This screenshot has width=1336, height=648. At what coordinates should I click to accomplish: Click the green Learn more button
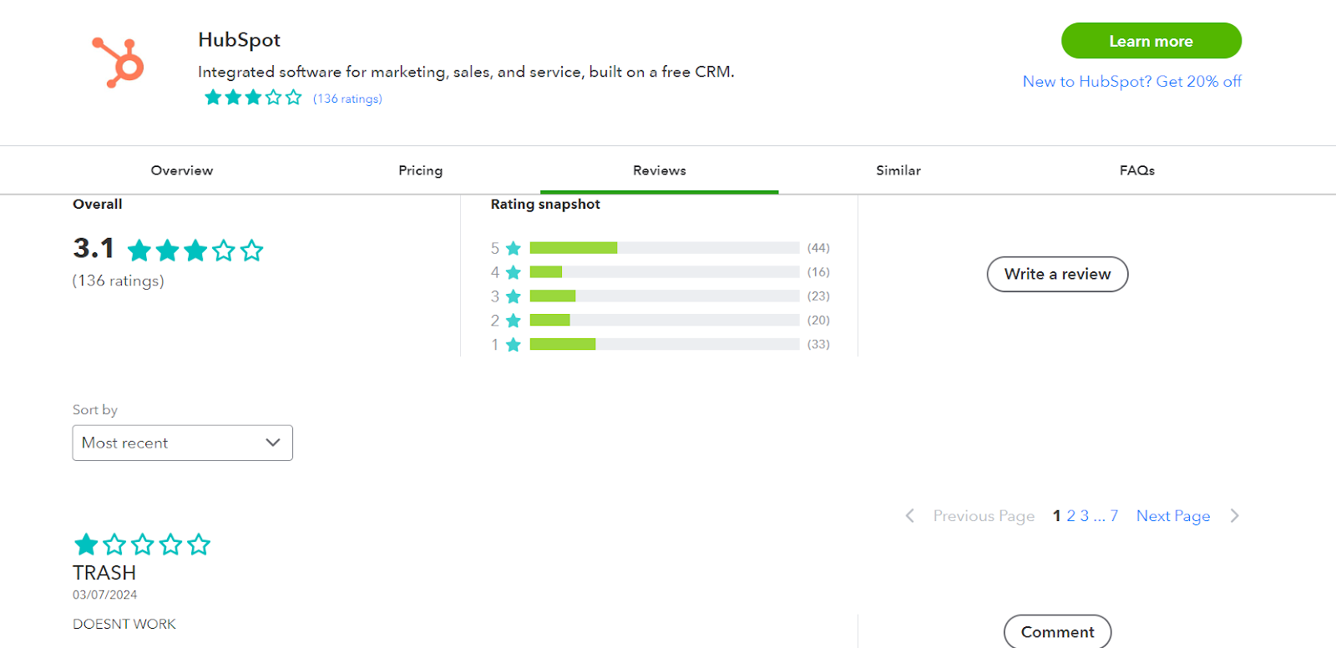point(1151,41)
